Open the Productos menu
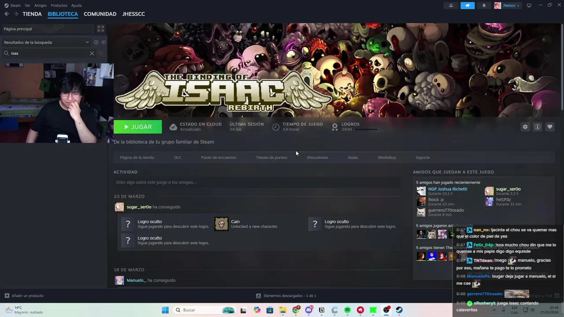Image resolution: width=564 pixels, height=317 pixels. [x=59, y=5]
